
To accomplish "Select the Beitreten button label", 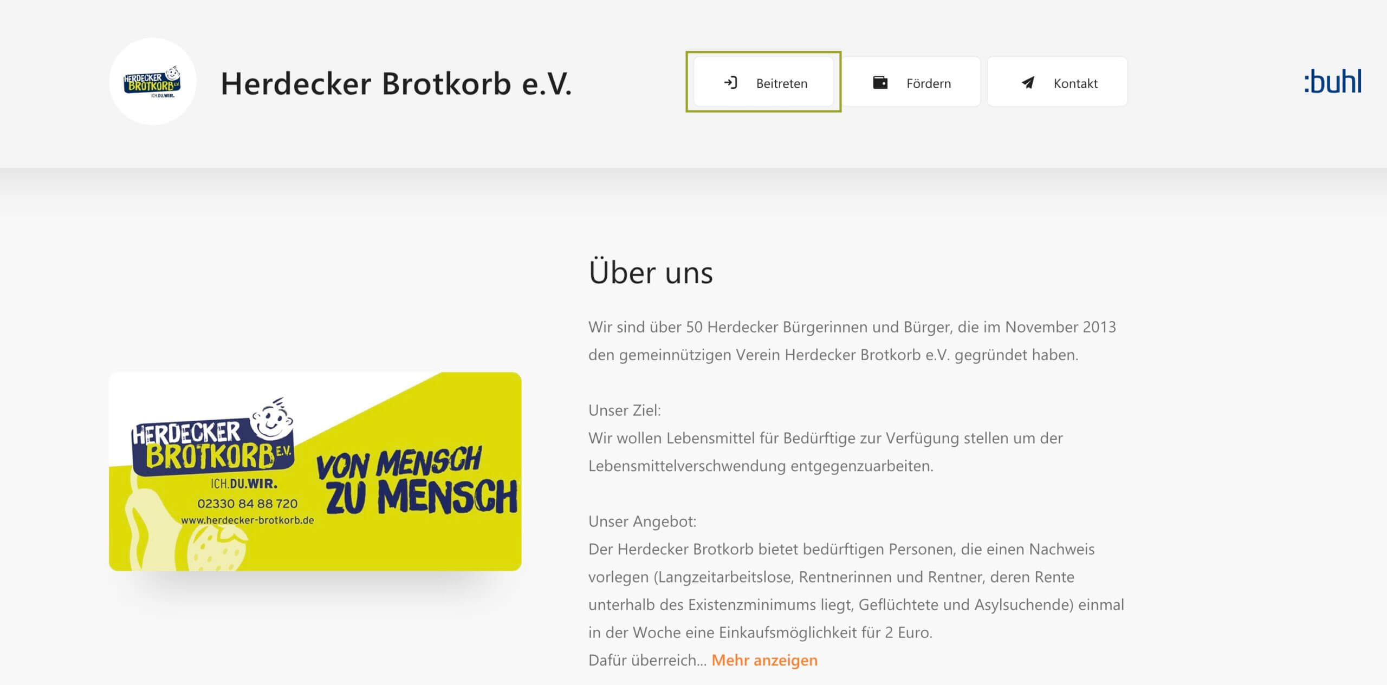I will pyautogui.click(x=782, y=83).
